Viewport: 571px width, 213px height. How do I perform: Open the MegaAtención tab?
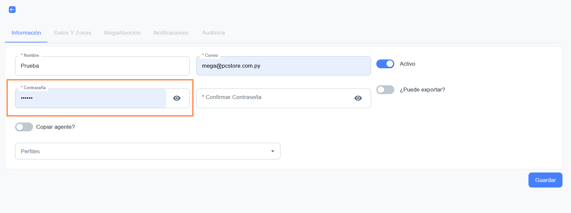click(122, 33)
